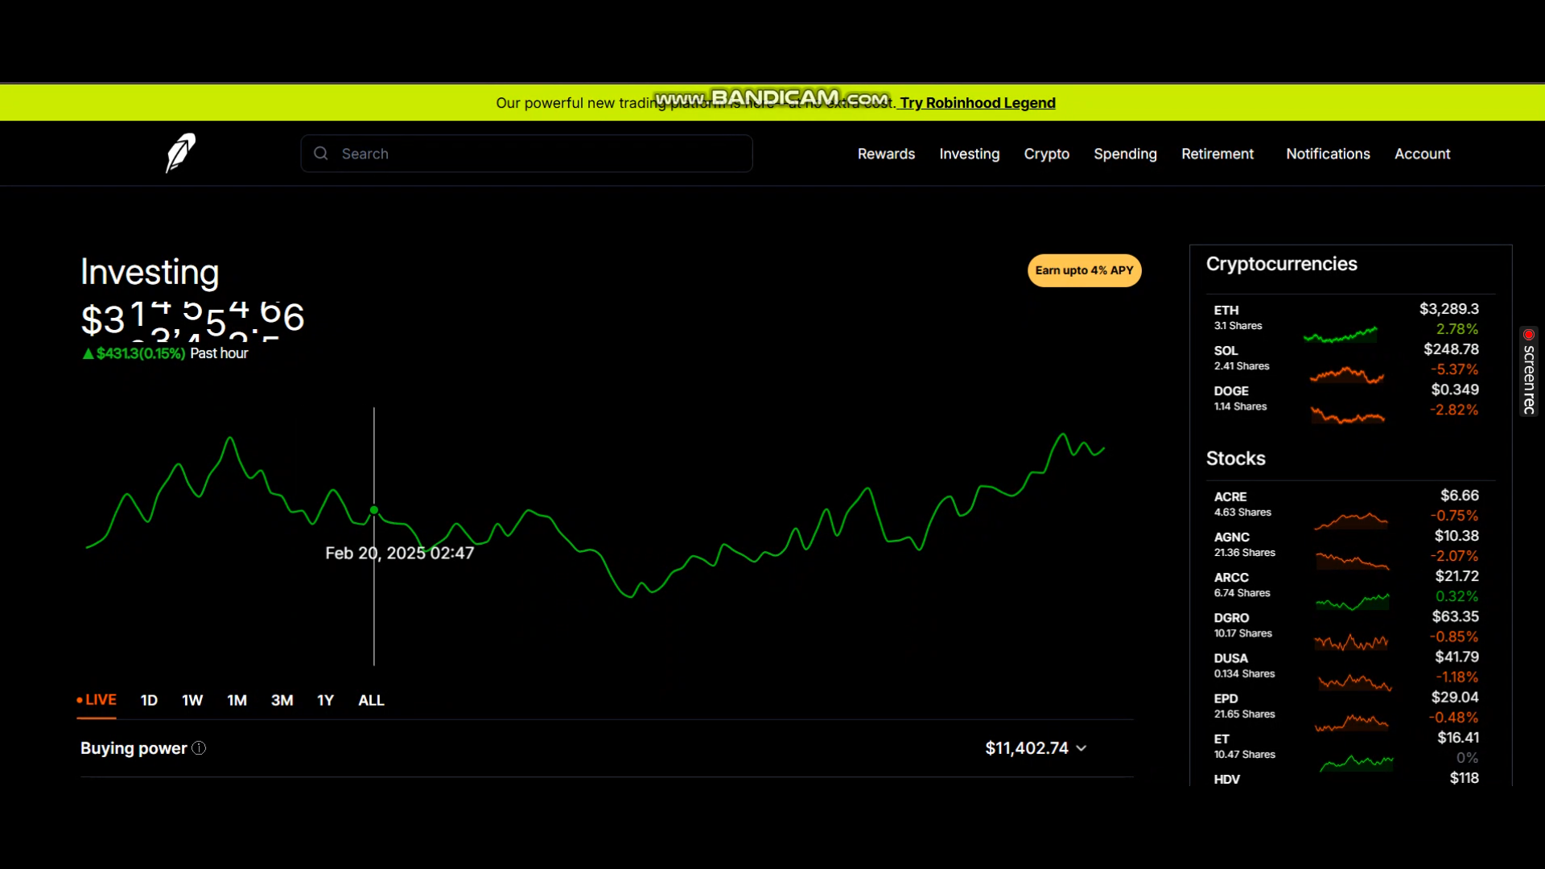The height and width of the screenshot is (869, 1545).
Task: Select the ALL time range tab
Action: point(371,700)
